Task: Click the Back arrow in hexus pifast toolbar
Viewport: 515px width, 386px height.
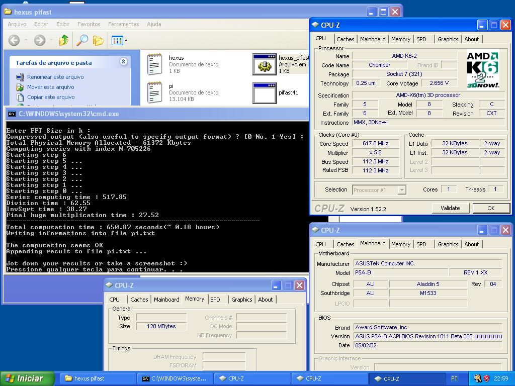Action: [14, 40]
